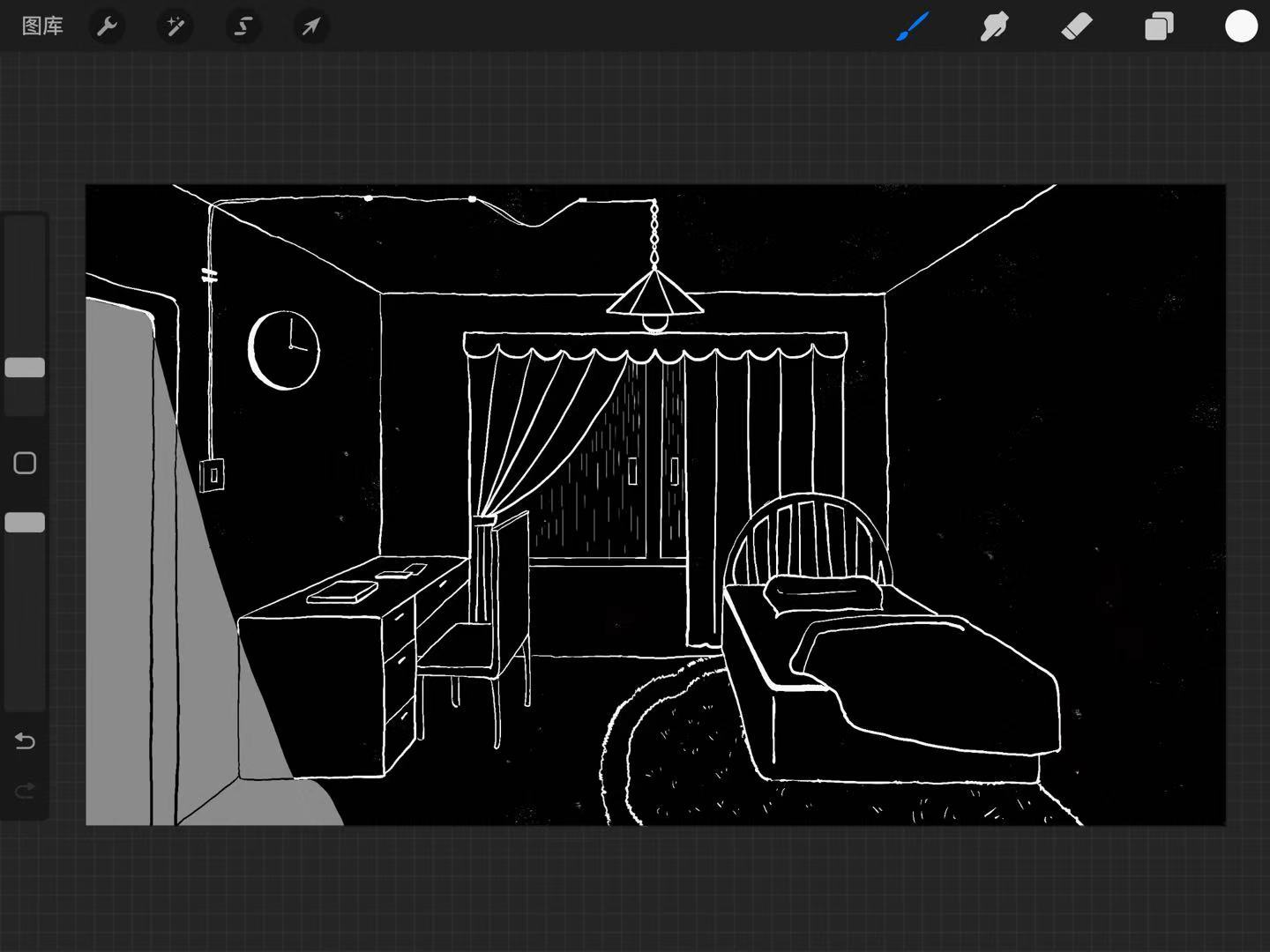
Task: Activate the Transform arrow tool
Action: click(x=310, y=26)
